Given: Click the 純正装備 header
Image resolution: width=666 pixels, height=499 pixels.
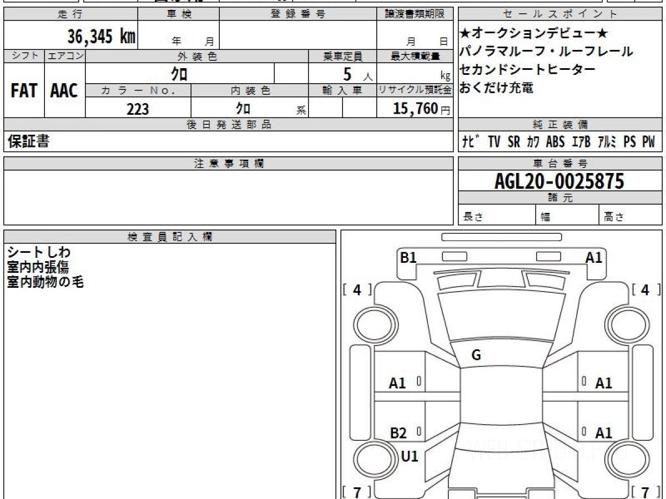Looking at the screenshot, I should (560, 125).
